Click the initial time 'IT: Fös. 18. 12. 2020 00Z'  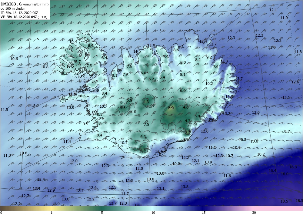[19, 13]
